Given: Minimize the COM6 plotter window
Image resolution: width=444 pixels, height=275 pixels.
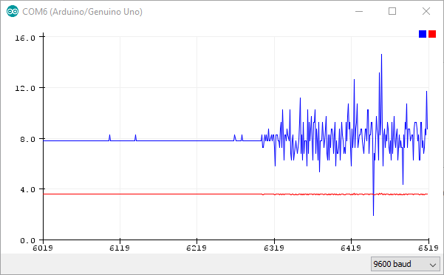Looking at the screenshot, I should coord(359,11).
